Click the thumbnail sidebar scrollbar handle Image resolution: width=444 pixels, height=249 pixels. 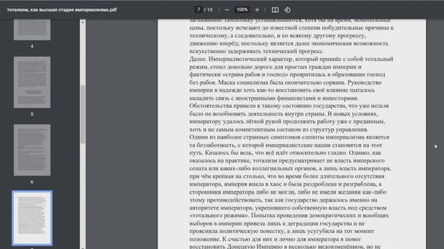(x=83, y=114)
